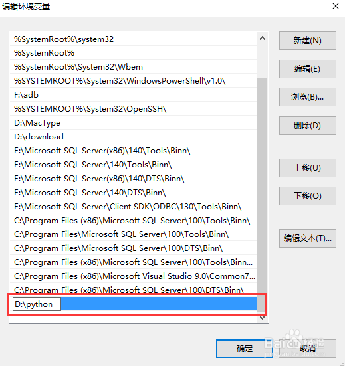Select truncated (x86) 100\Tools\Binn... entry
The height and width of the screenshot is (366, 345).
(133, 262)
